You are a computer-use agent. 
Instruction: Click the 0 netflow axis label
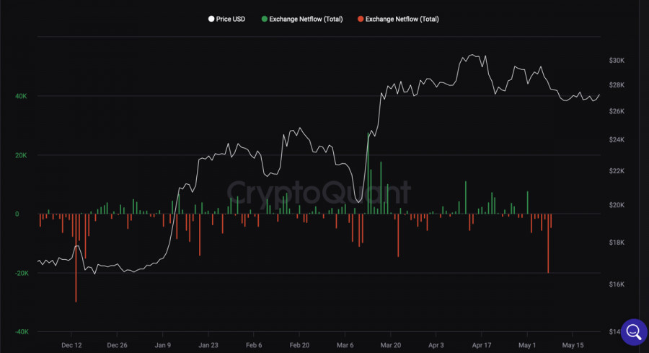click(x=17, y=214)
